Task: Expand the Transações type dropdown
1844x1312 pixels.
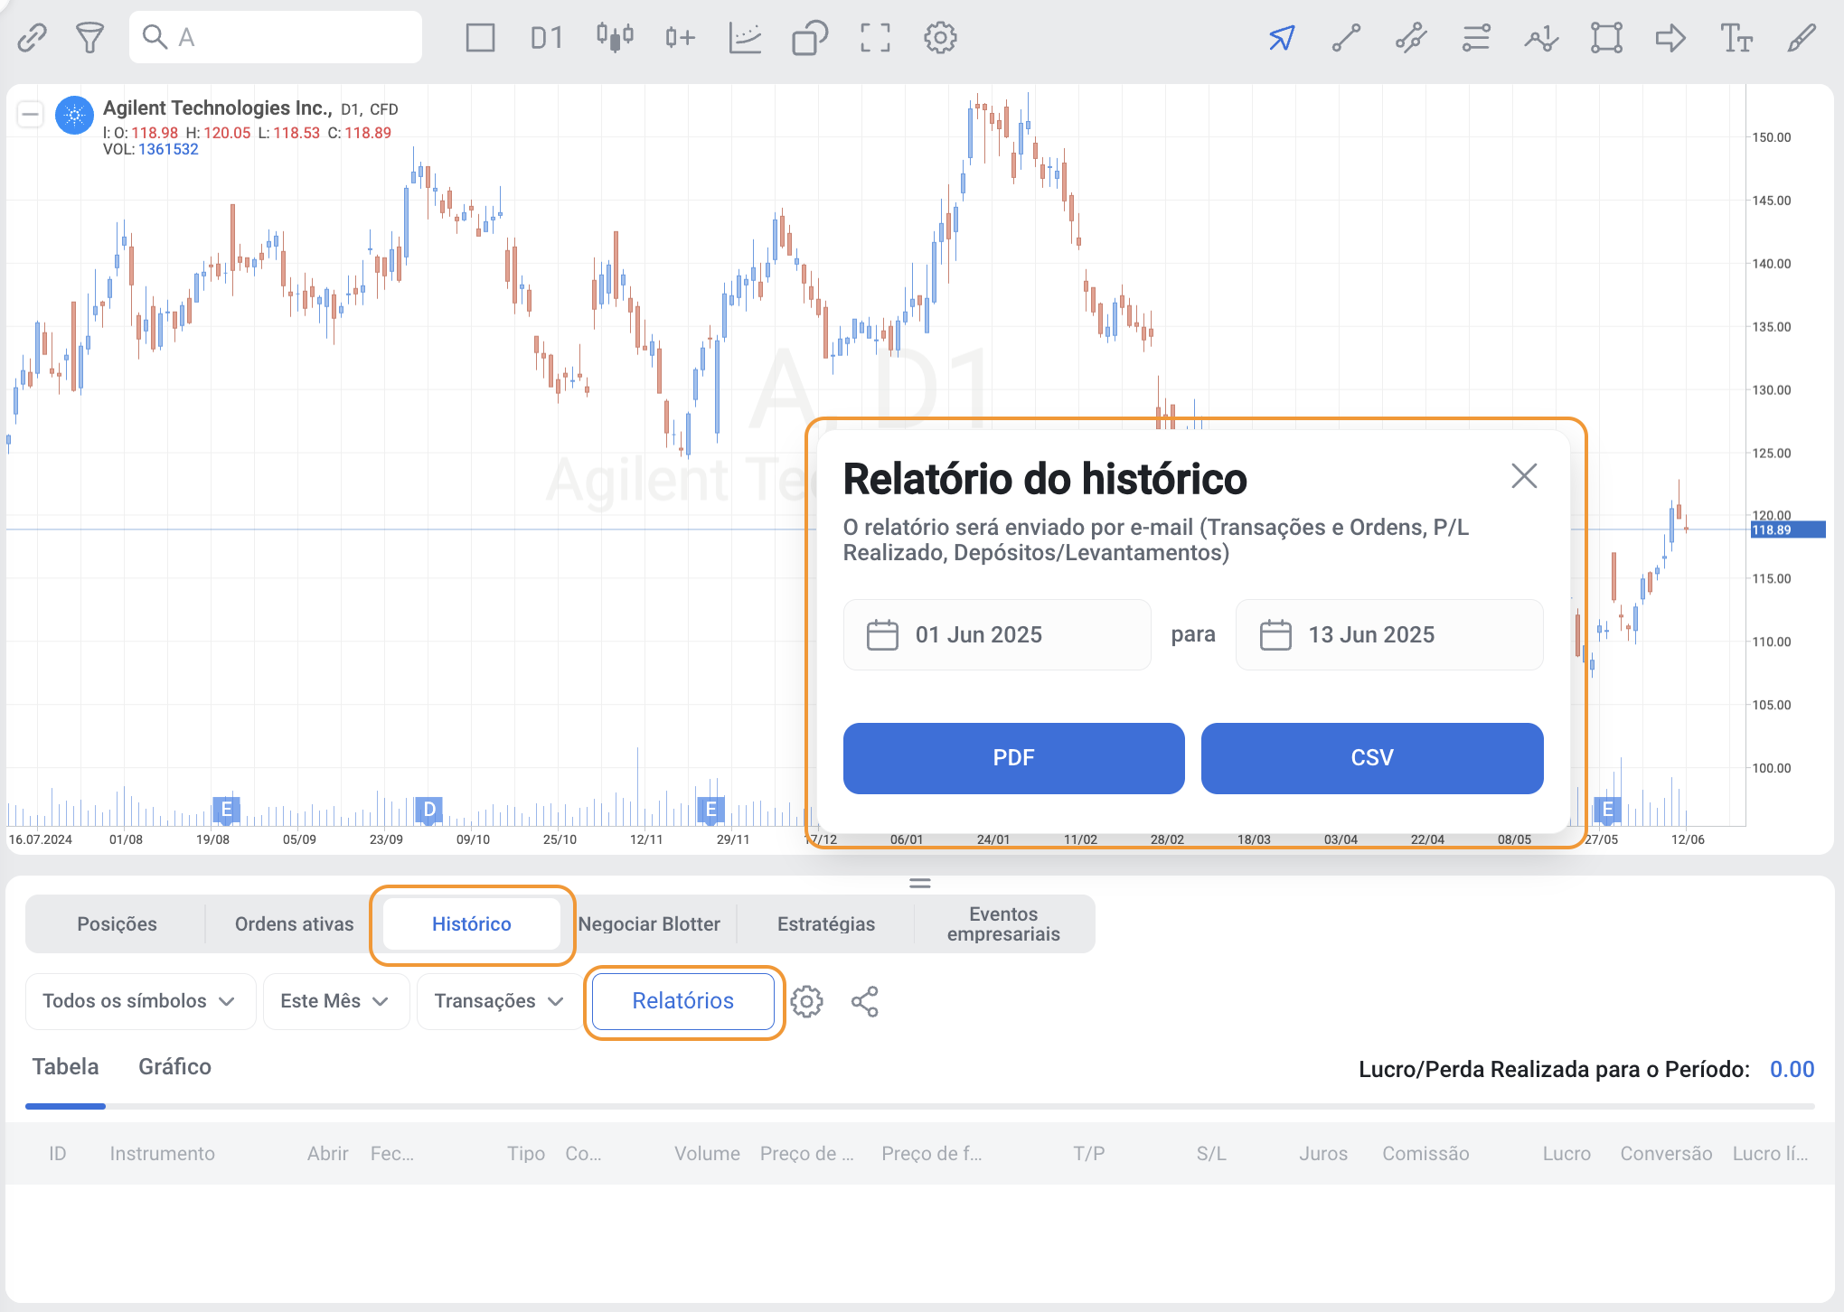Action: point(499,1001)
